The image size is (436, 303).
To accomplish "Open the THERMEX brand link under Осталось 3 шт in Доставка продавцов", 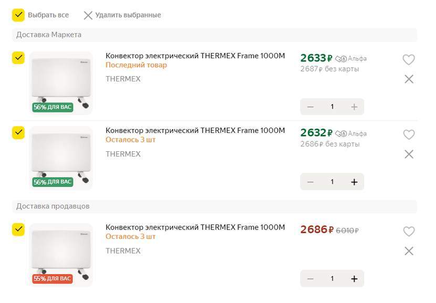I will pos(123,251).
